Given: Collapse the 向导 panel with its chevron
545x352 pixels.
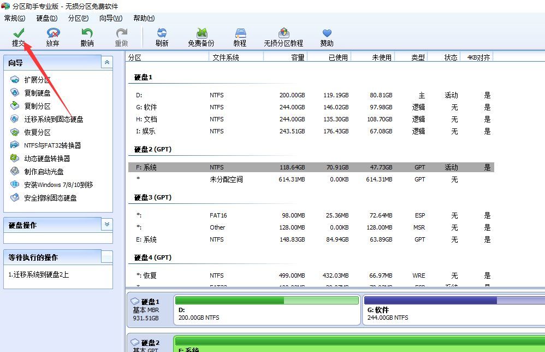Looking at the screenshot, I should coord(107,62).
